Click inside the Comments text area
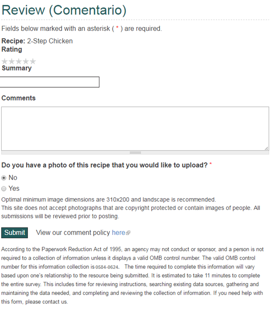The image size is (272, 309). pyautogui.click(x=135, y=129)
